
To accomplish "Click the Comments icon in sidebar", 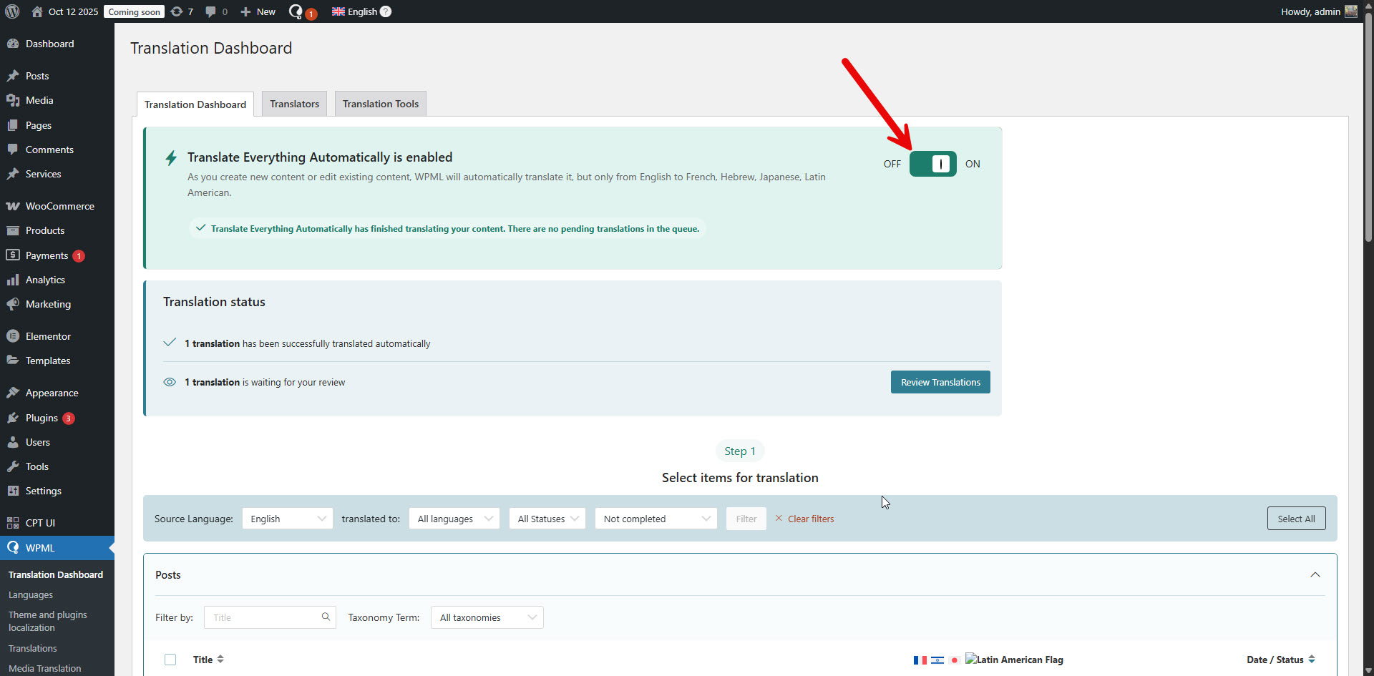I will pos(13,150).
